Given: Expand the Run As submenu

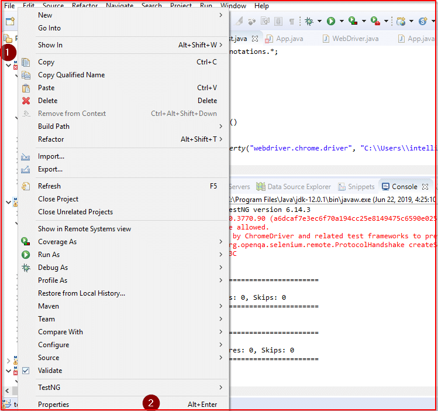Looking at the screenshot, I should [123, 255].
